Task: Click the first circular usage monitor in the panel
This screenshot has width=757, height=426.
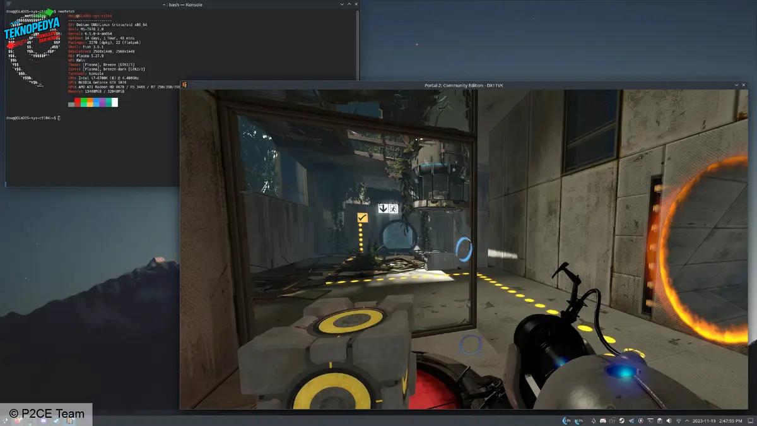Action: tap(565, 420)
